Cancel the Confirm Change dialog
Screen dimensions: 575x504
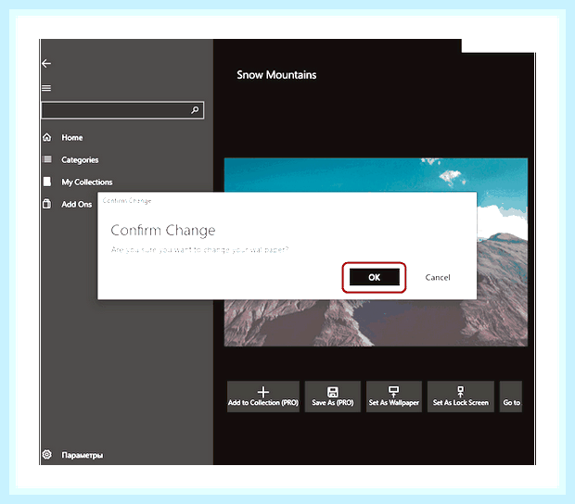[x=438, y=277]
